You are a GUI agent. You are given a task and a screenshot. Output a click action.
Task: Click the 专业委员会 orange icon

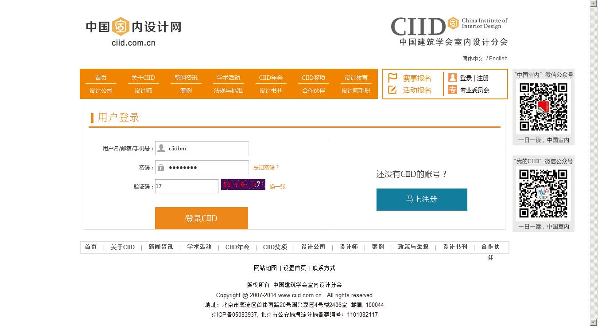(x=452, y=90)
